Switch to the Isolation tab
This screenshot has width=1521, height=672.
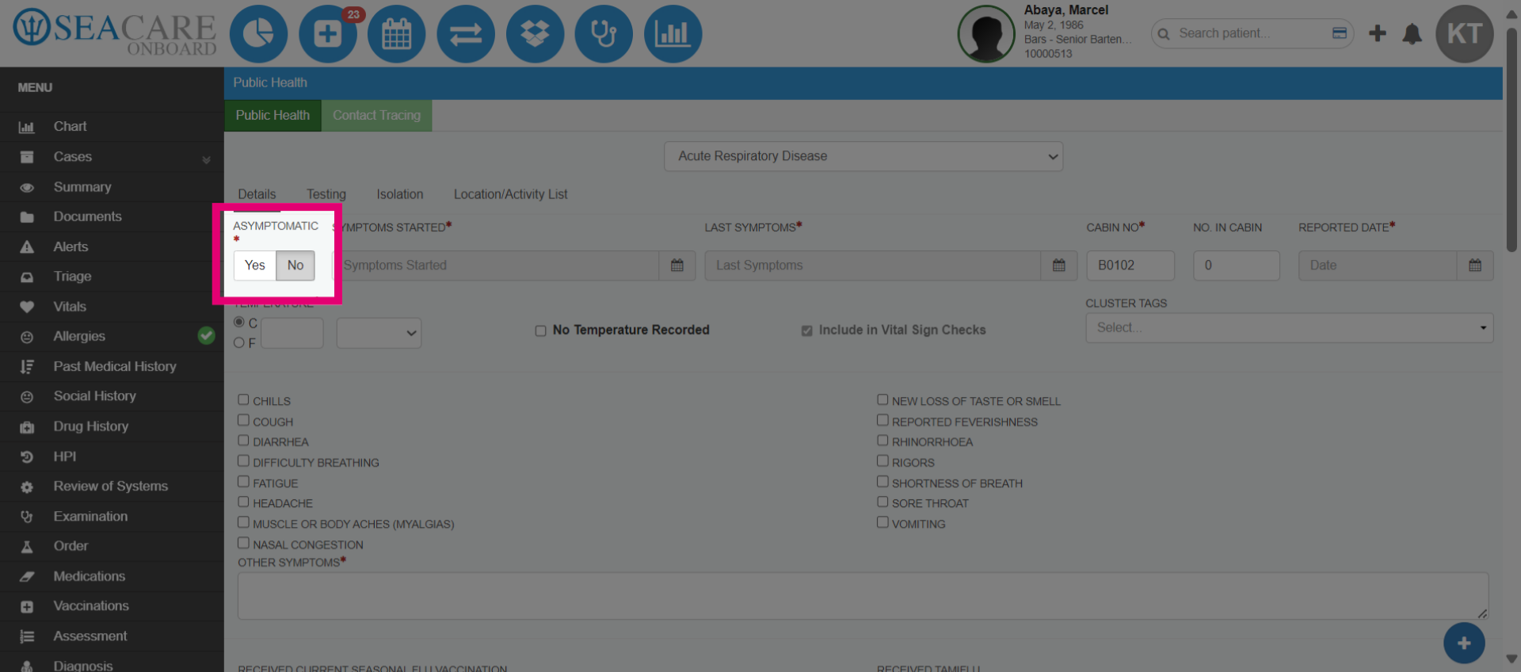(400, 194)
